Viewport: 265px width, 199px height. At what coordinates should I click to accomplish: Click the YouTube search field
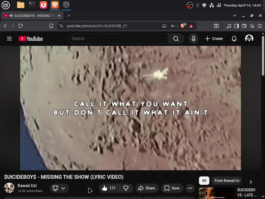118,39
